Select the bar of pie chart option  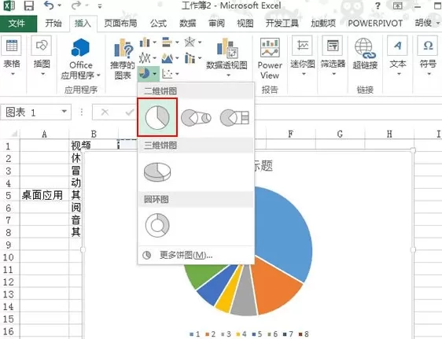pos(234,117)
